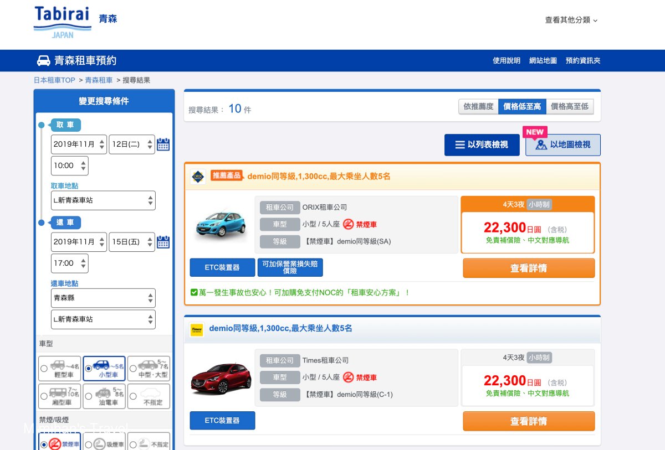Screen dimensions: 665x450
Task: Click the green check icon by 租車安心方案 notice
Action: coord(194,292)
